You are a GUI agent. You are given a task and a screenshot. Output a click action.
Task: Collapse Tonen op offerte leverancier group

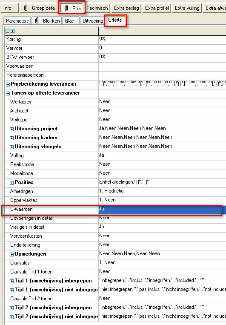[x=8, y=93]
